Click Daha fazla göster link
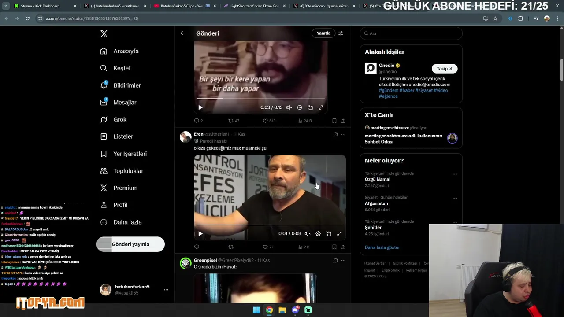Screen dimensions: 564x317 [x=382, y=247]
